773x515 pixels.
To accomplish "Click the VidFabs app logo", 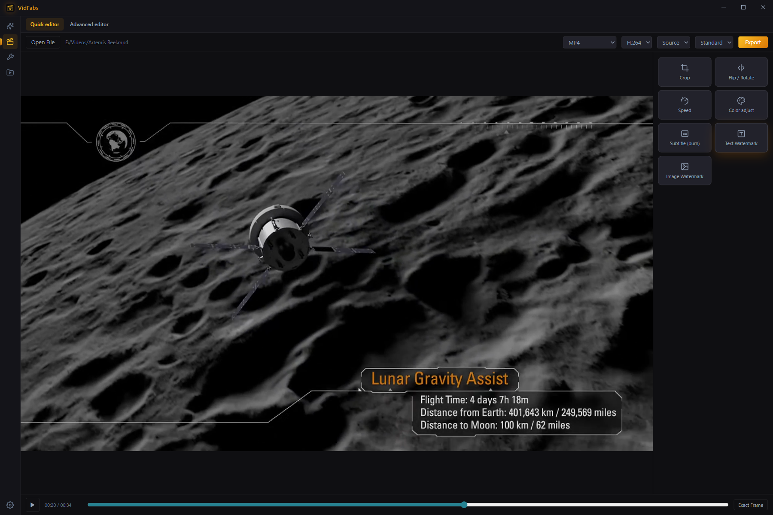I will (x=10, y=8).
